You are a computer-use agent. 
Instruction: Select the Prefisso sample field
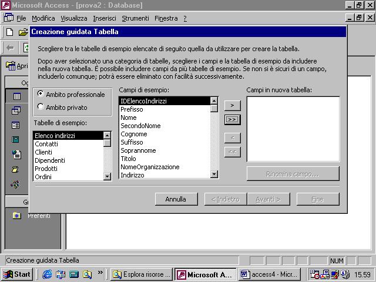coord(164,109)
